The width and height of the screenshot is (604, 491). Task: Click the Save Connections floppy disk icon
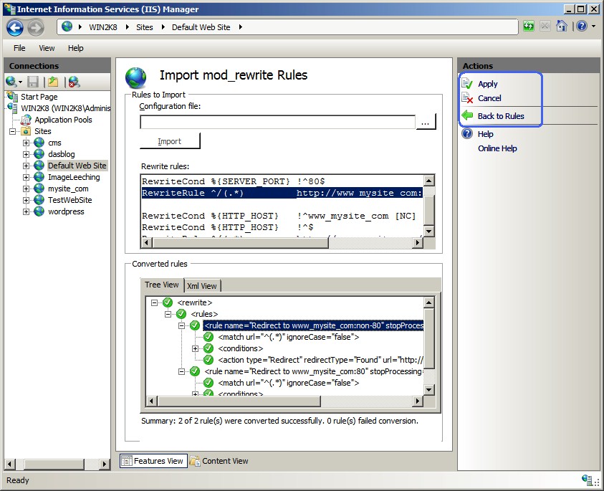coord(33,82)
